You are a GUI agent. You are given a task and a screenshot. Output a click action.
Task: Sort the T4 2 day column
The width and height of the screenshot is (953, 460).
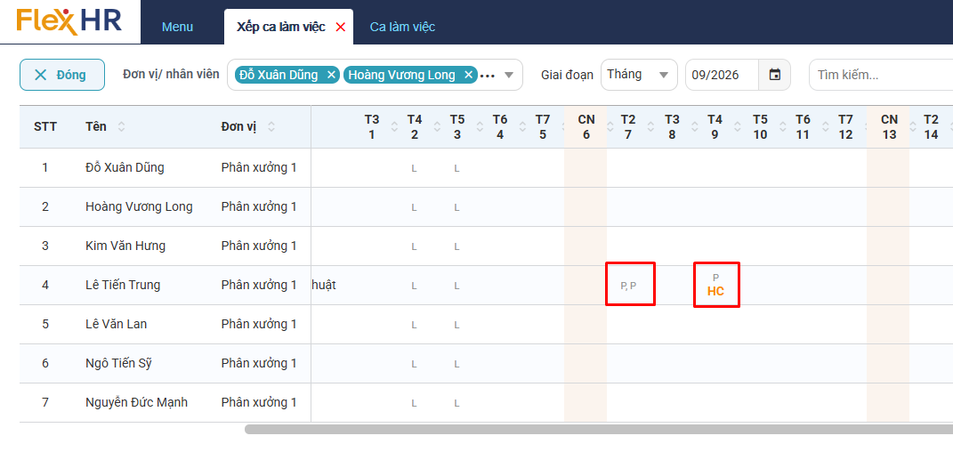[x=436, y=127]
